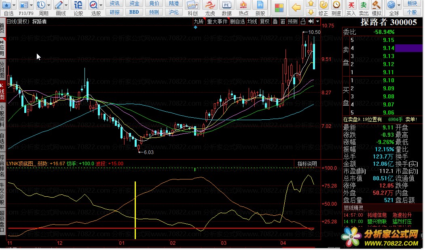Click the yellow back arrow icon
This screenshot has width=425, height=250.
tap(296, 8)
